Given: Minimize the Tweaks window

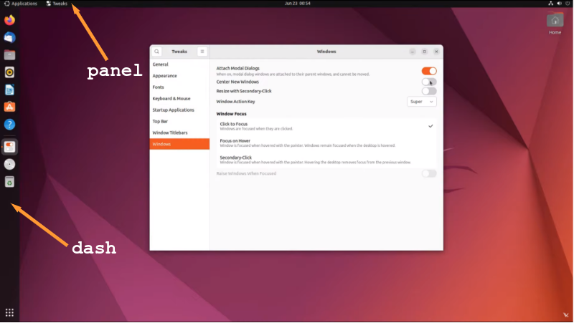Looking at the screenshot, I should pos(413,52).
